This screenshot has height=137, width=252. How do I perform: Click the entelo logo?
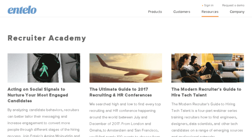(x=22, y=10)
